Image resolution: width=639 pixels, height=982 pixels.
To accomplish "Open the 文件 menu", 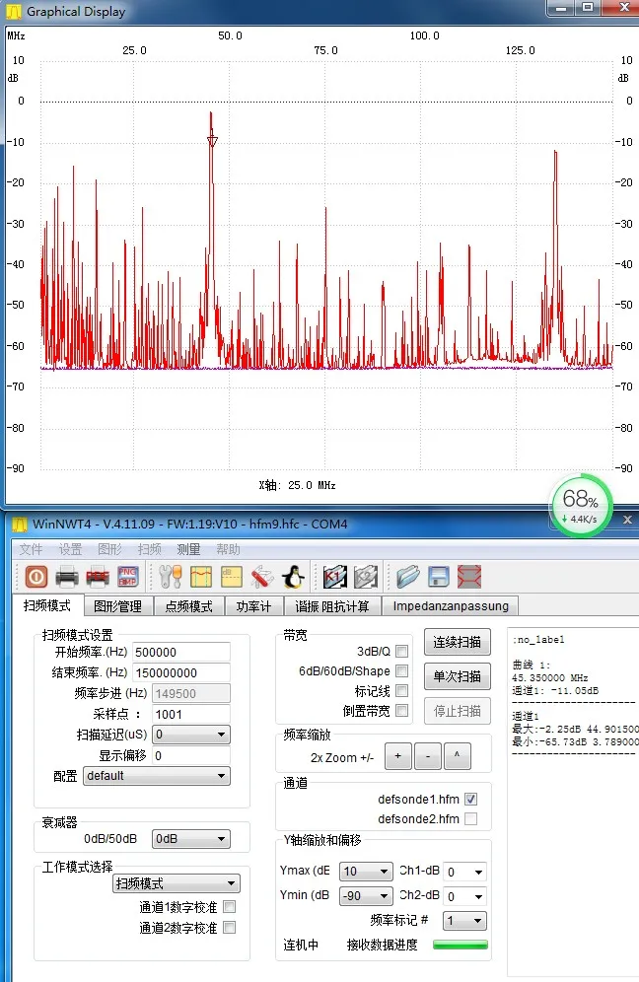I will click(31, 549).
